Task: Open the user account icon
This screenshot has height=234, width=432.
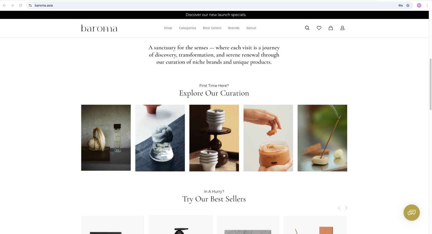Action: pos(342,28)
